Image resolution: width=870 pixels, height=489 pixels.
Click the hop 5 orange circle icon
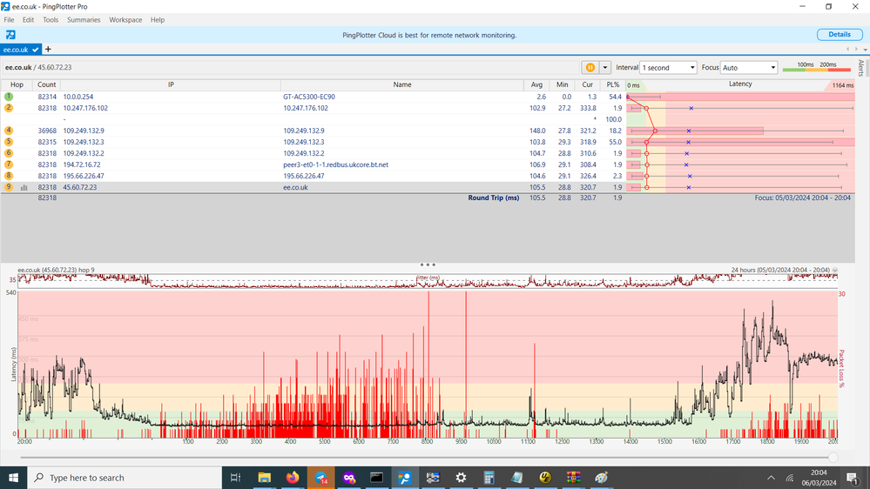pyautogui.click(x=9, y=142)
